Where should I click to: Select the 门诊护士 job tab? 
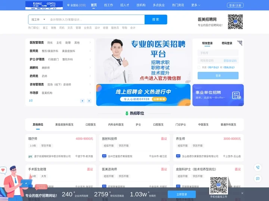(x=181, y=125)
